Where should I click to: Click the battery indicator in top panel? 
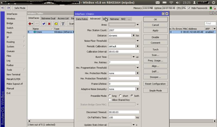click(164, 3)
